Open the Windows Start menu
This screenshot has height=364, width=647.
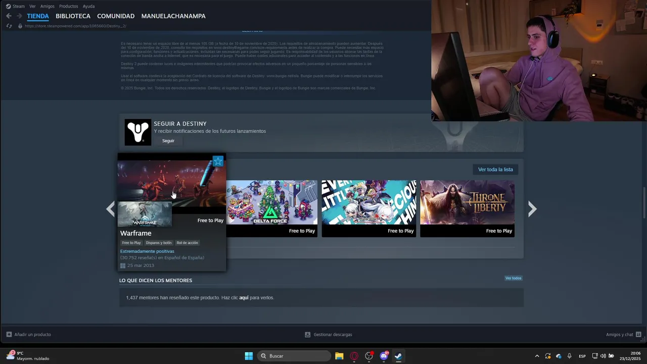(x=249, y=356)
